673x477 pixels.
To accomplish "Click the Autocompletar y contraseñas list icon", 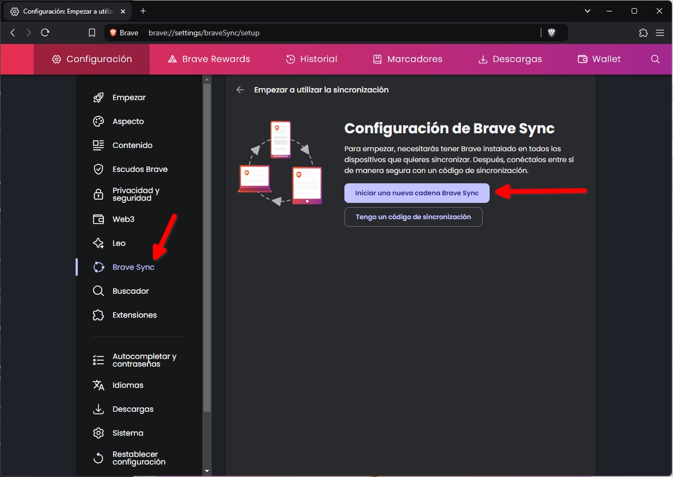I will coord(98,360).
